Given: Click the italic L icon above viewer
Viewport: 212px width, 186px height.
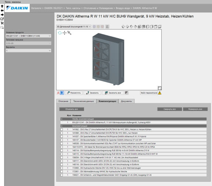Looking at the screenshot, I should (x=107, y=26).
